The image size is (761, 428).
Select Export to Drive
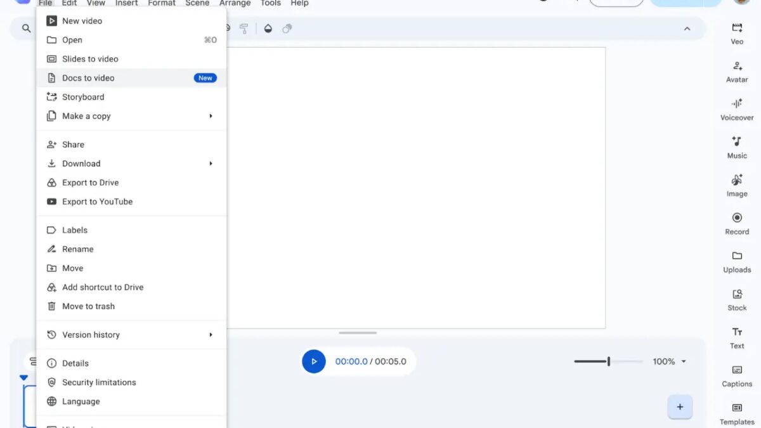pos(131,183)
